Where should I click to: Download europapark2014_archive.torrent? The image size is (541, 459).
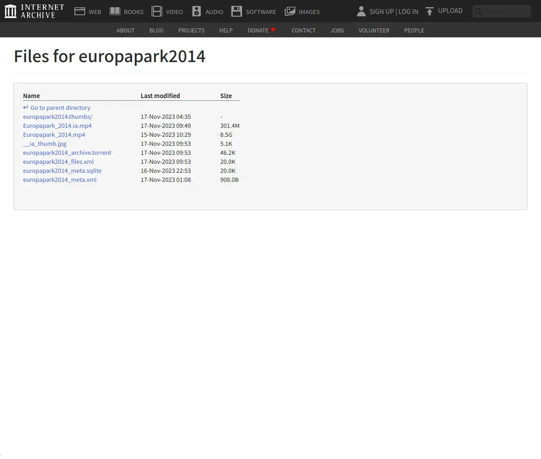click(67, 153)
